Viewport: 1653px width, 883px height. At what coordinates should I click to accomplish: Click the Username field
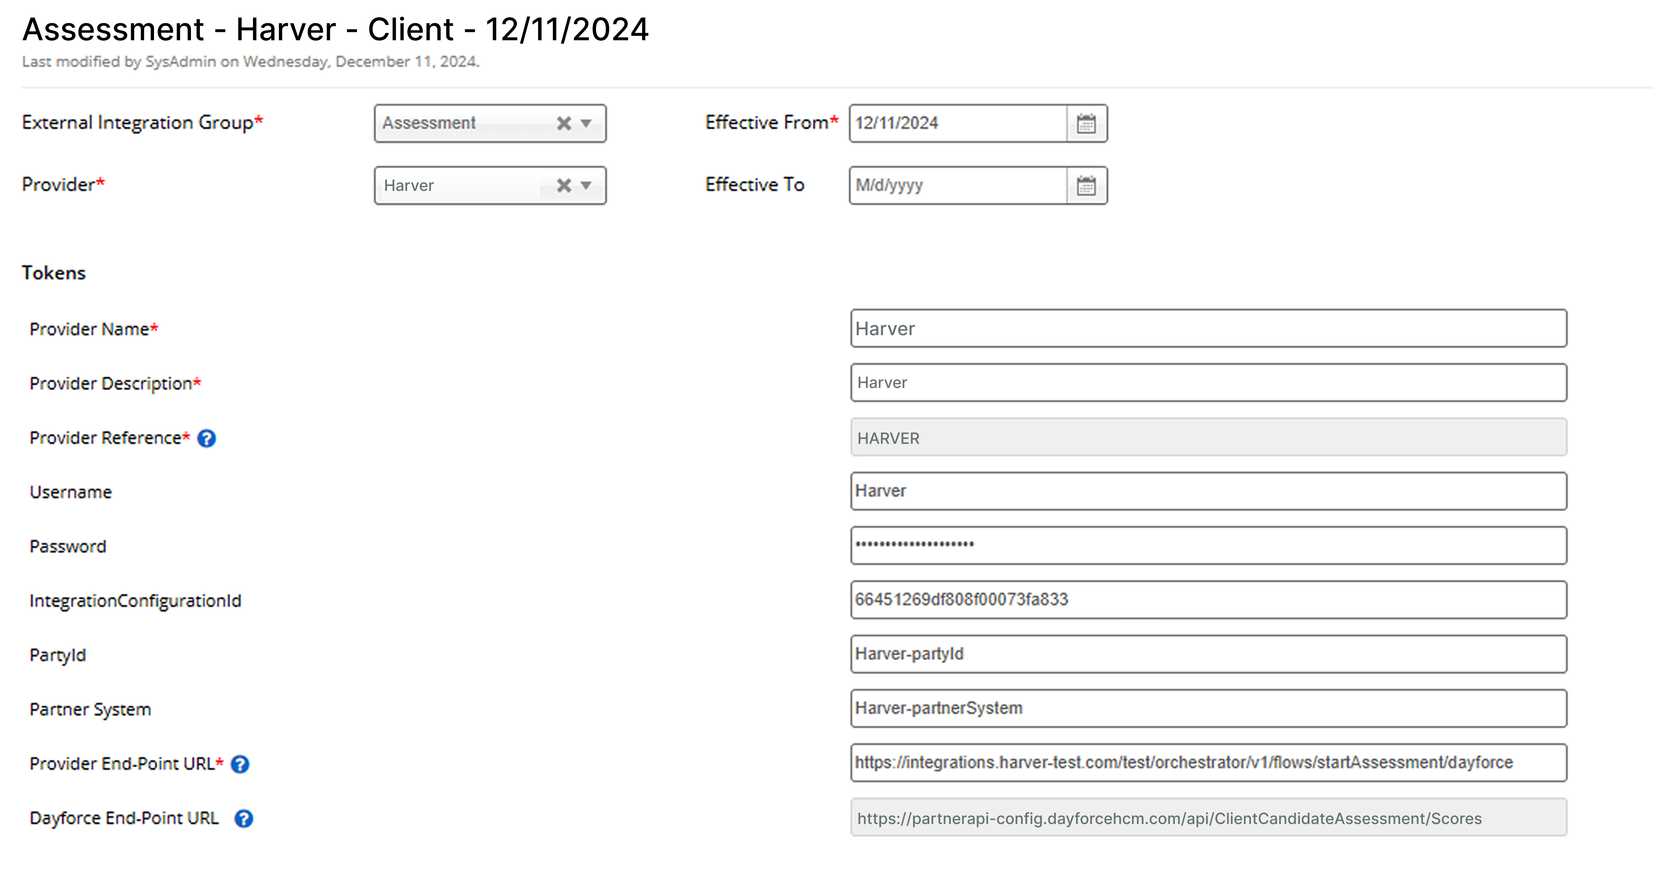(x=1209, y=492)
